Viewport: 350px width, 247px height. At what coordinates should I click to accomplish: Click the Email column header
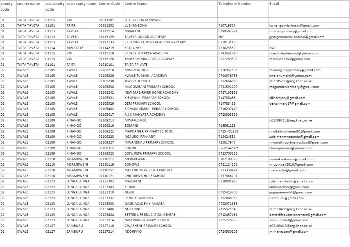[x=274, y=4]
